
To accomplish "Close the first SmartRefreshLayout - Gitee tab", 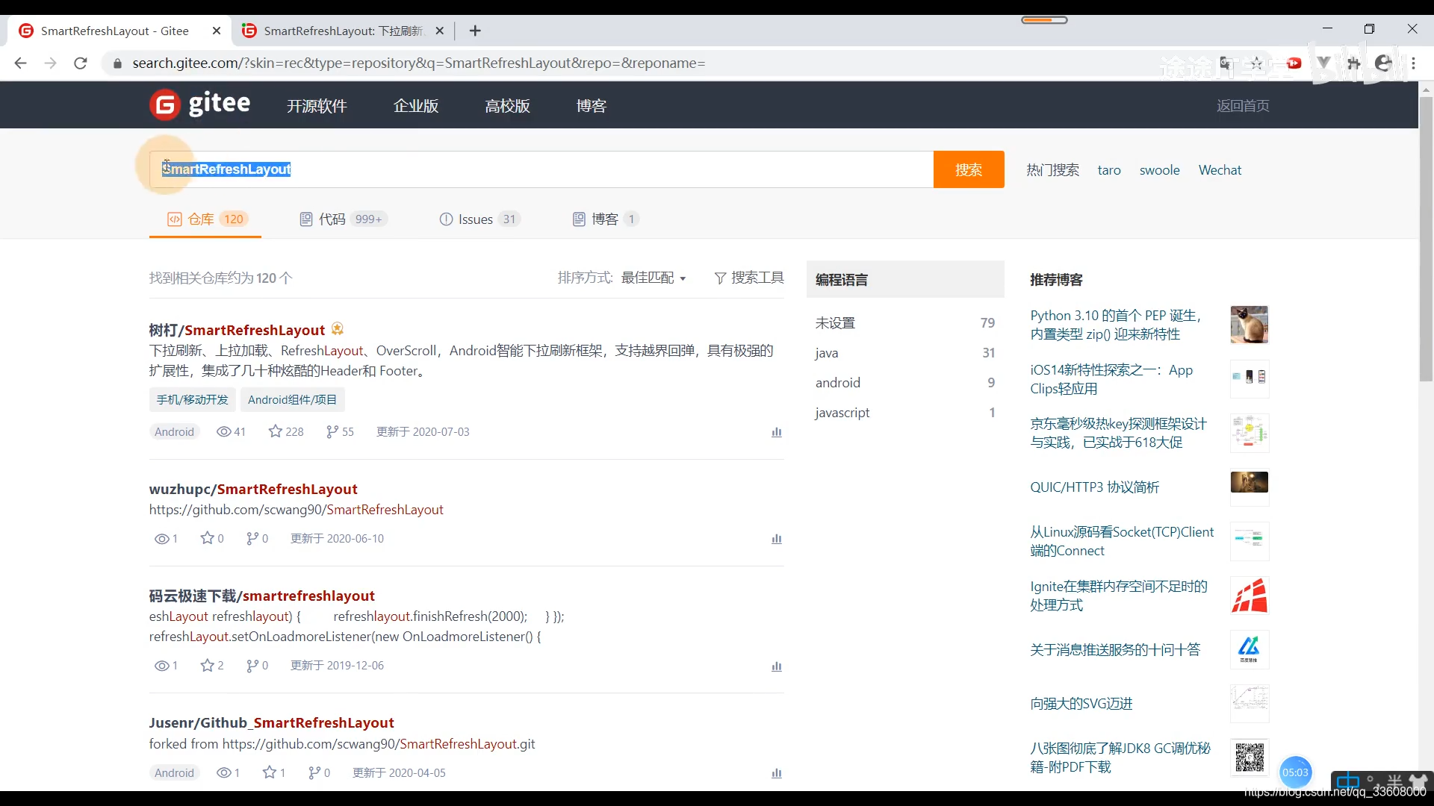I will click(x=217, y=31).
